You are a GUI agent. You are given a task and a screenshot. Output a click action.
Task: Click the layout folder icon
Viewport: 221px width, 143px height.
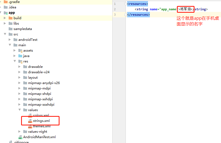click(25, 78)
